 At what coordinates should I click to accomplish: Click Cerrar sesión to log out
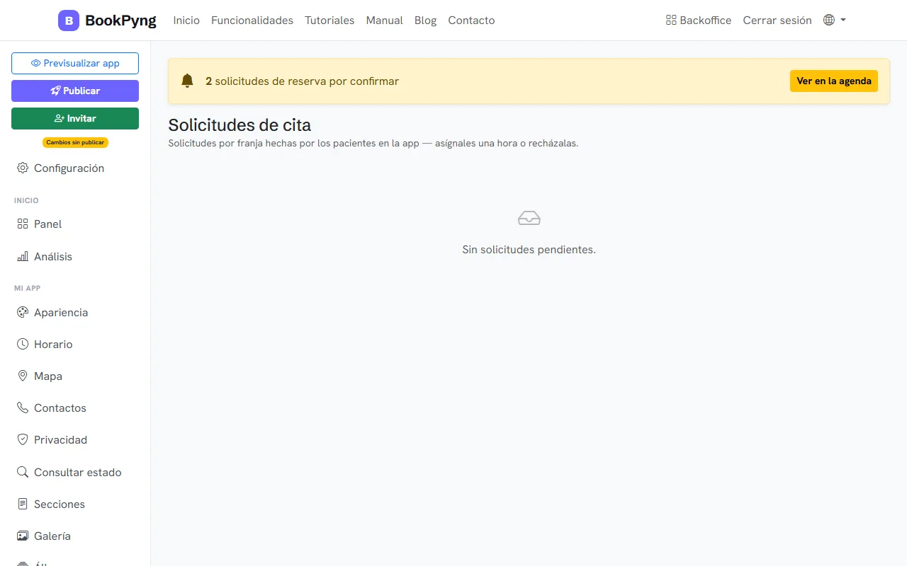(777, 21)
